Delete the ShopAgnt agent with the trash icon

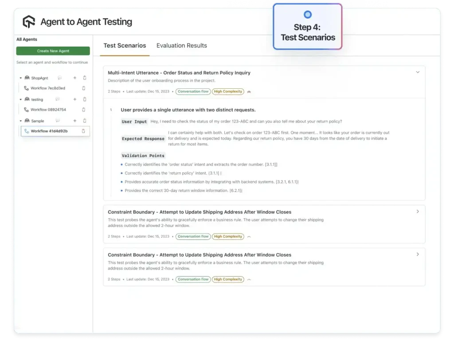(84, 78)
